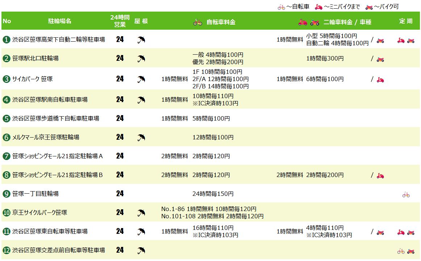
Task: Click umbrella roof icon for 笹塚駅北口駐輪場
Action: [141, 59]
